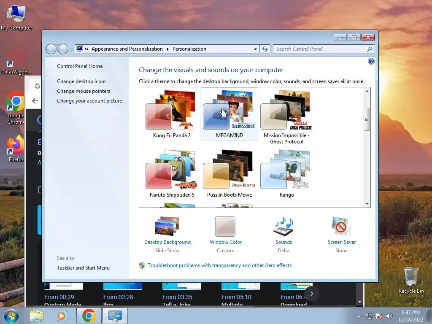Click the shield icon beside Troubleshoot link

142,265
